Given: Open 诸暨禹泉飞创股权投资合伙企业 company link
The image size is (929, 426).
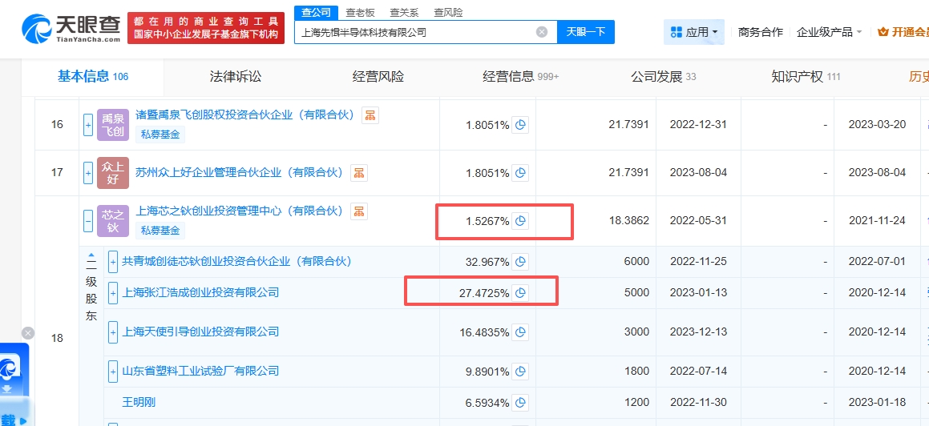Looking at the screenshot, I should click(x=244, y=115).
